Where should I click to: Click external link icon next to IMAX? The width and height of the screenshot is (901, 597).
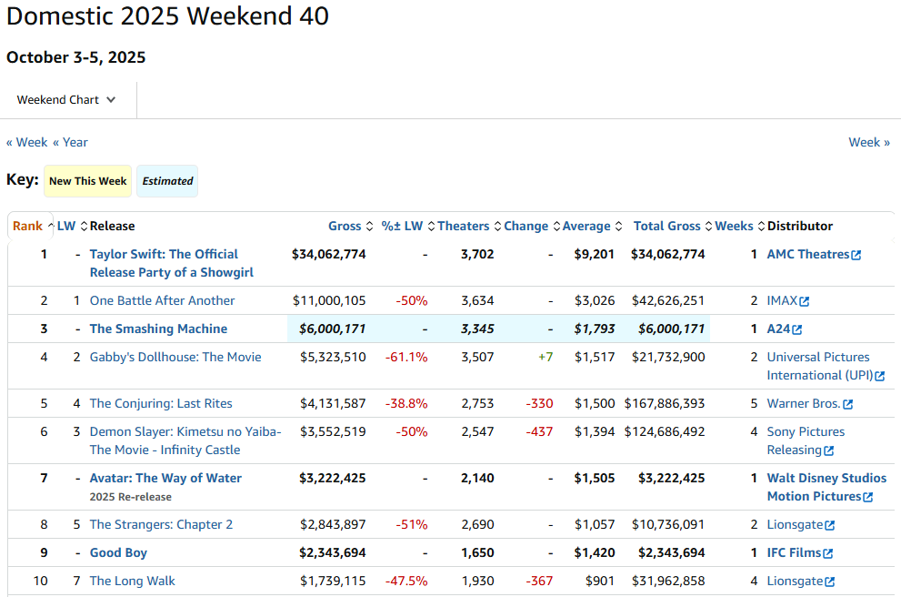coord(805,302)
